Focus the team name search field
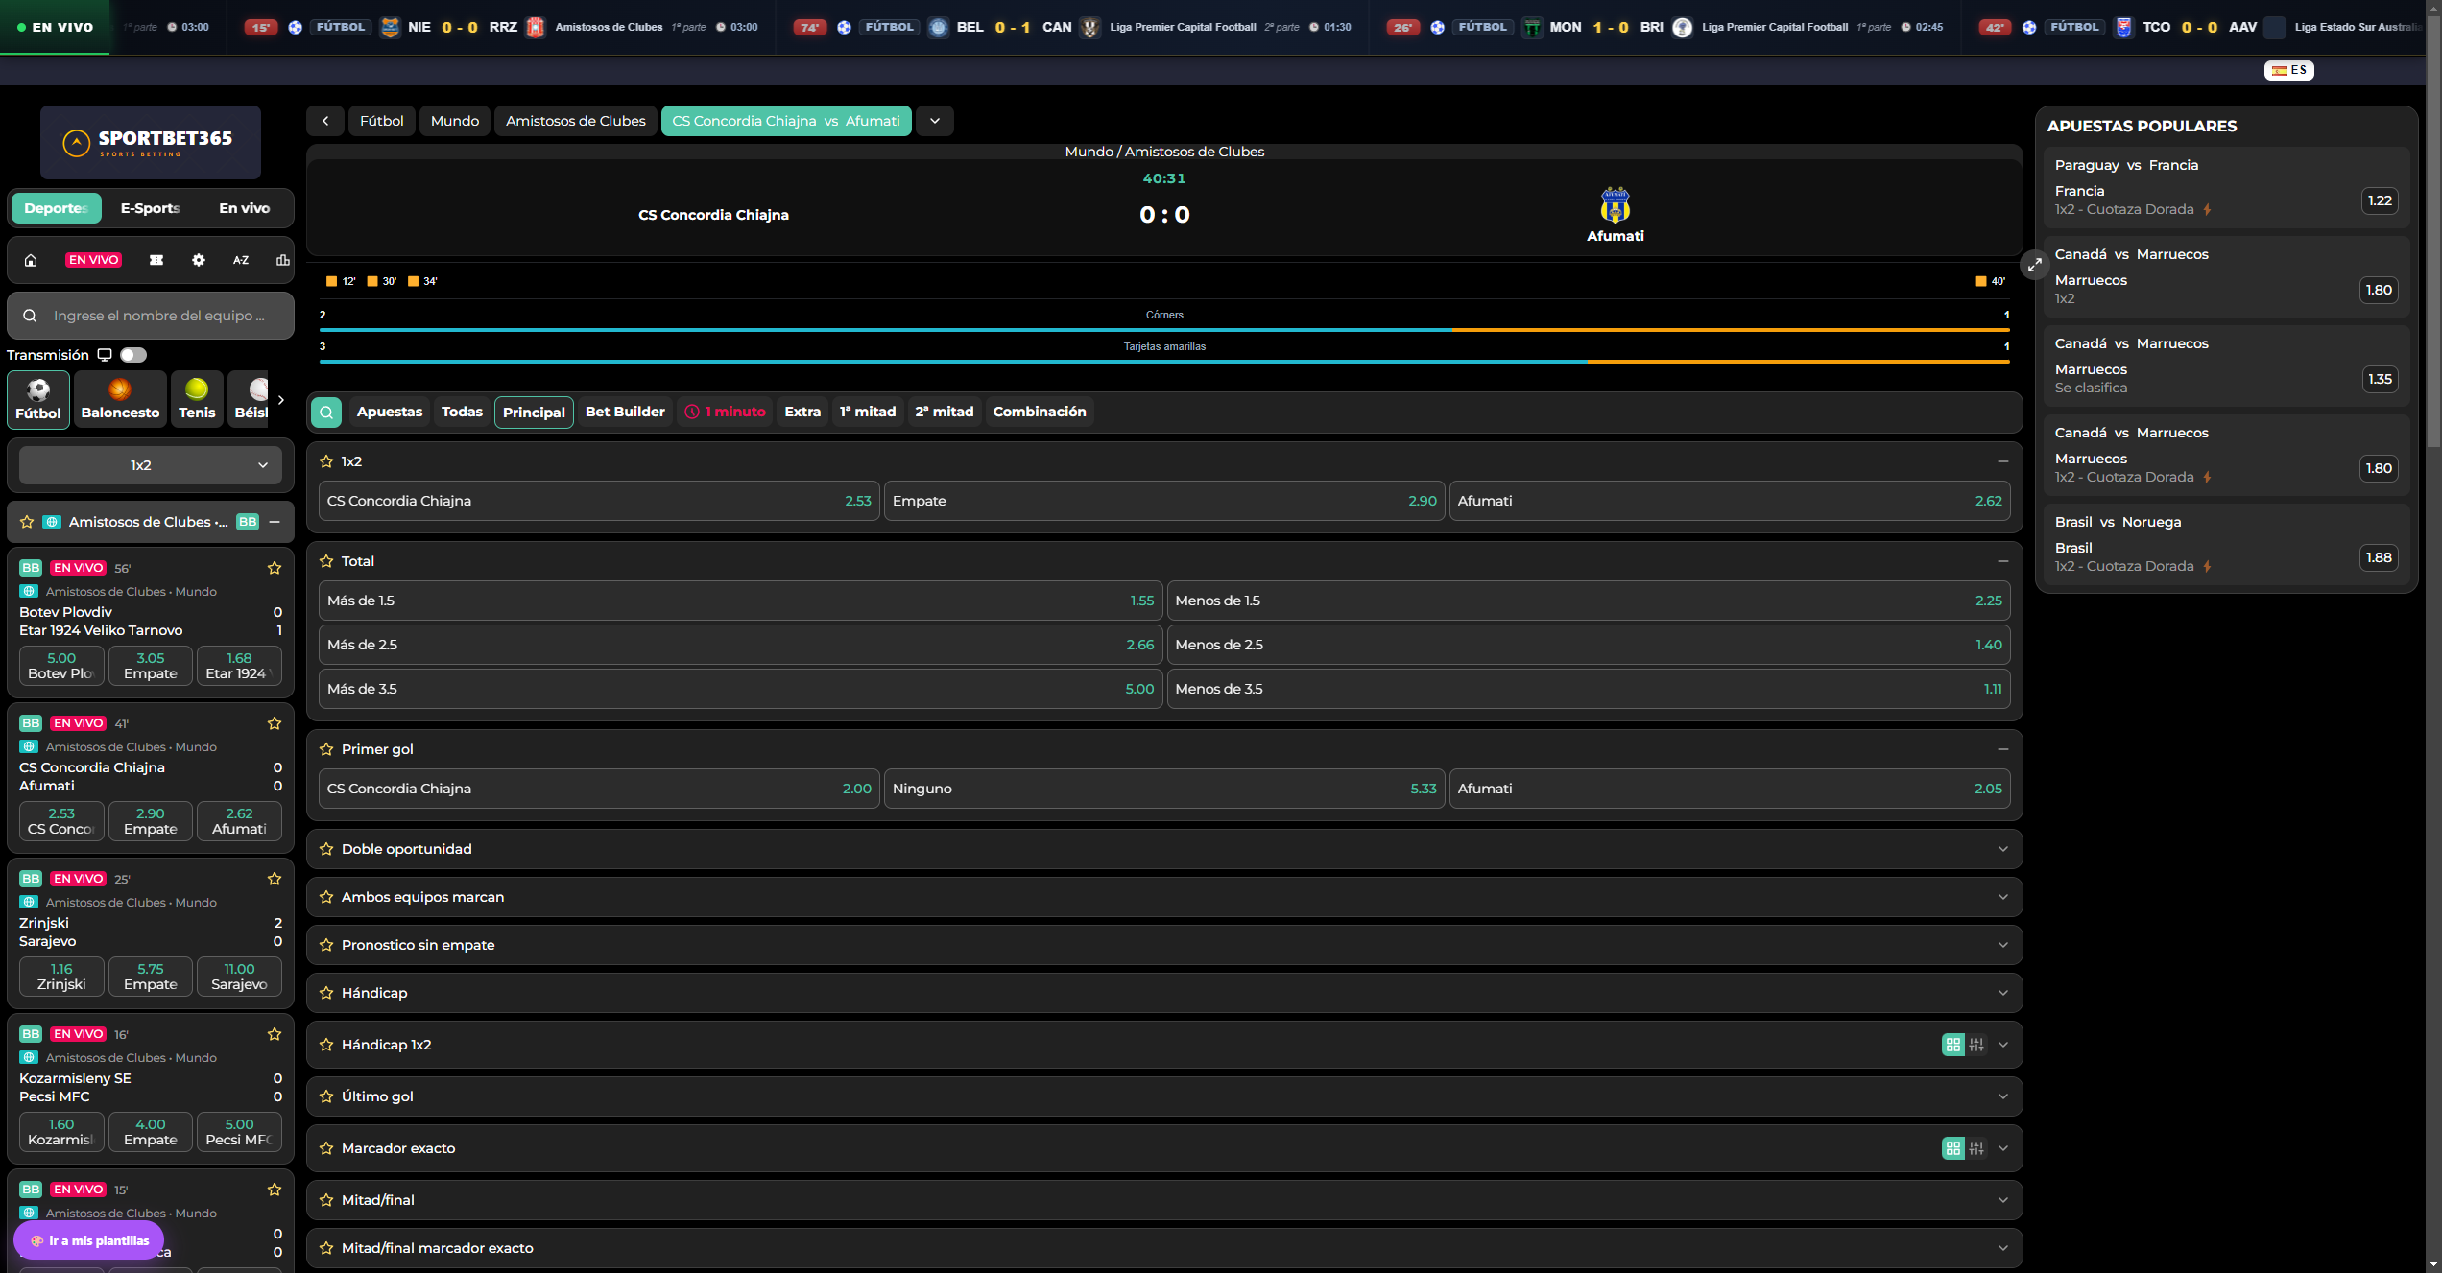The width and height of the screenshot is (2442, 1273). (151, 316)
